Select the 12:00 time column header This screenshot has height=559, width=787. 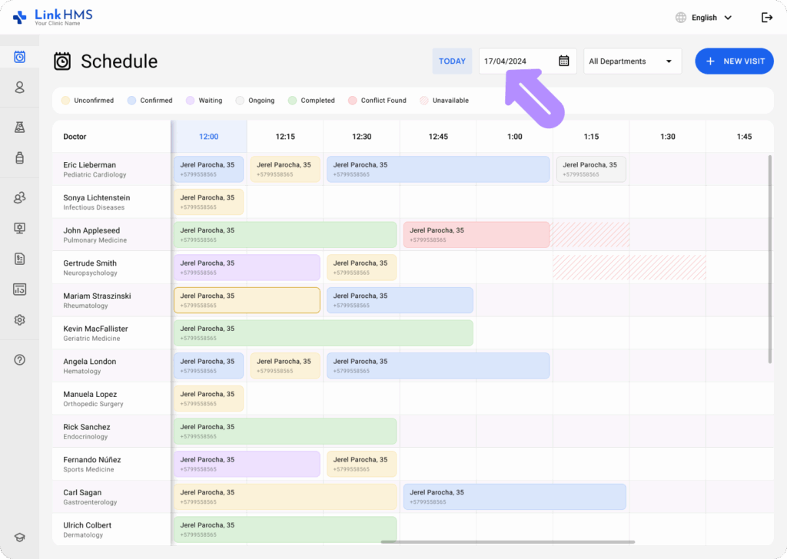208,137
